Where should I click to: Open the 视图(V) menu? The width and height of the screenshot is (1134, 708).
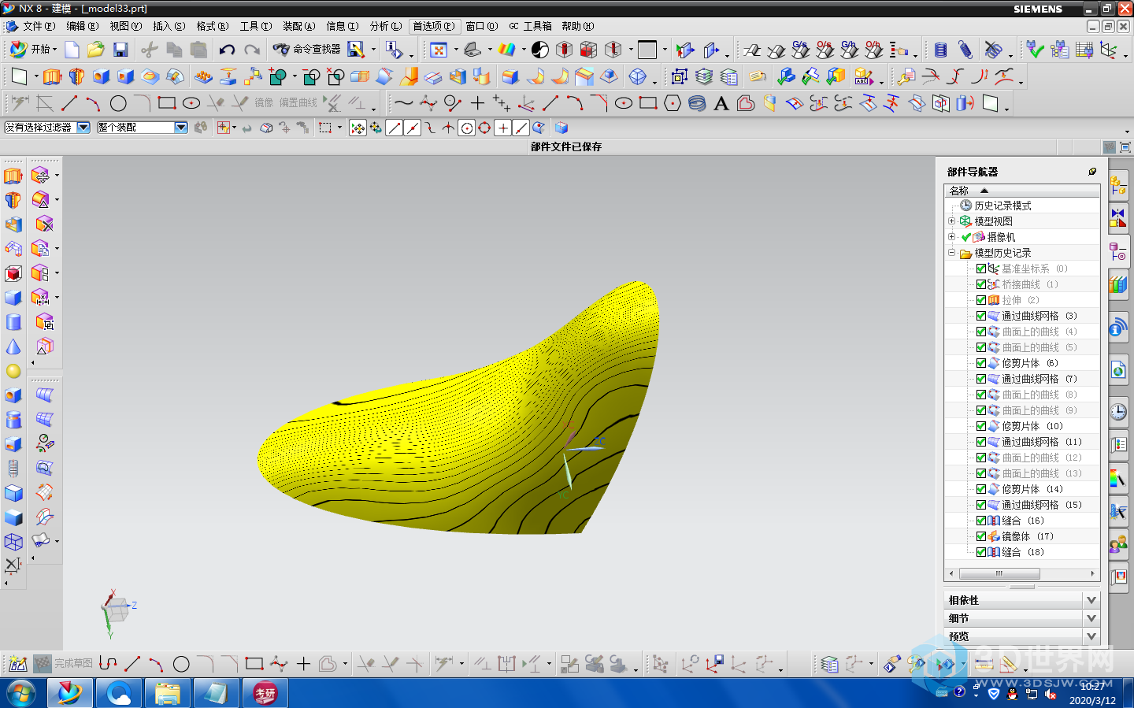coord(125,26)
